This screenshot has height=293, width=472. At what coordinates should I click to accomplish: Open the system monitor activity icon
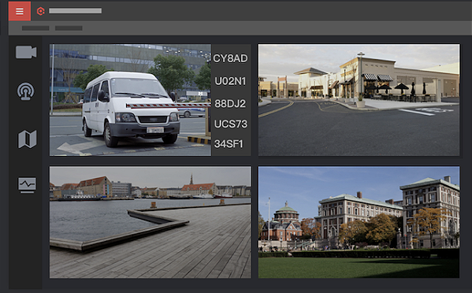[27, 185]
